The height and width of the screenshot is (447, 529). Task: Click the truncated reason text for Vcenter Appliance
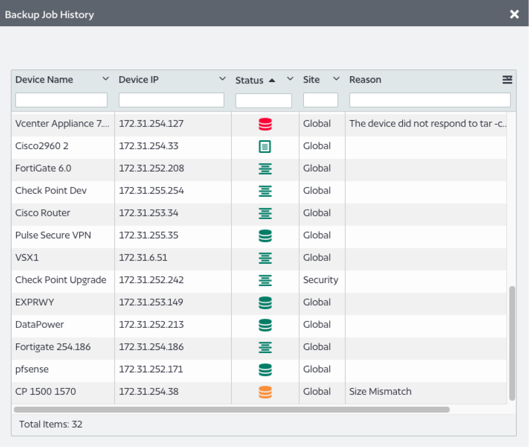tap(427, 124)
